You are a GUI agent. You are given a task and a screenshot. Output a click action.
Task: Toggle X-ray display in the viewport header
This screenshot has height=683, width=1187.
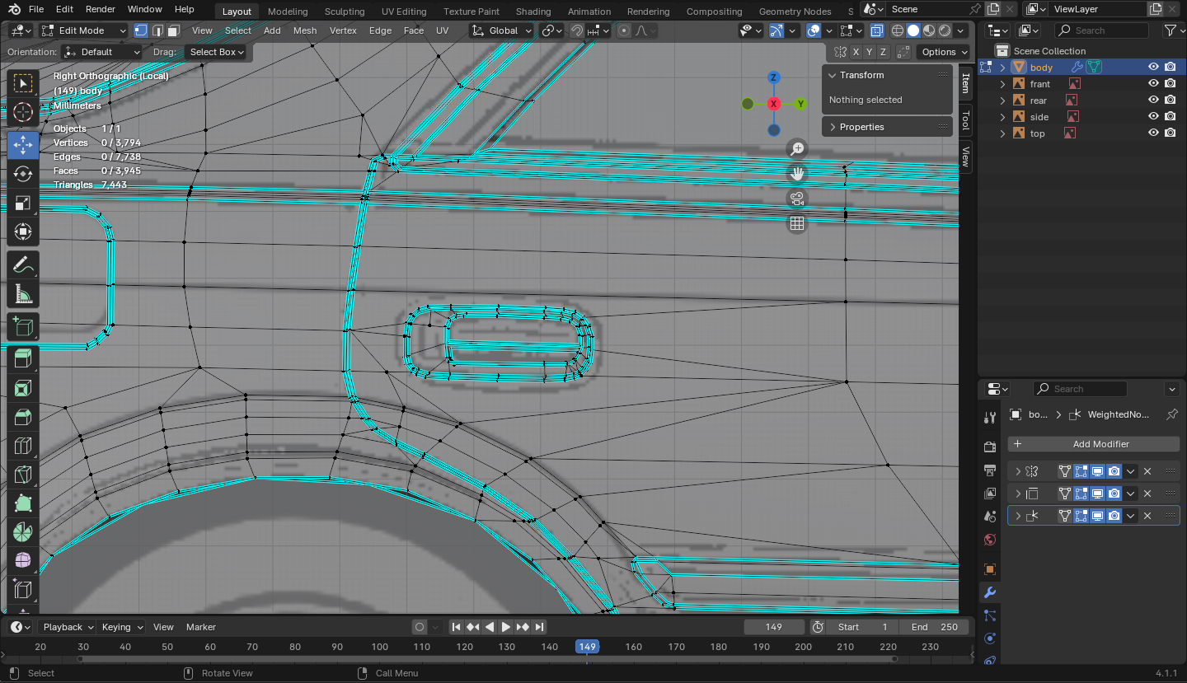[x=876, y=30]
